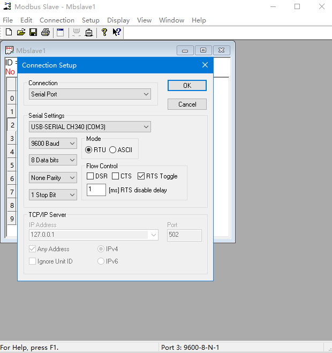Click the Print toolbar icon
The height and width of the screenshot is (353, 332).
coord(45,33)
